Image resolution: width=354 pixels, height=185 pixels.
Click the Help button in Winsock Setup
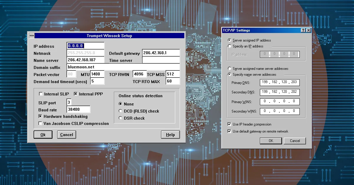[x=170, y=135]
